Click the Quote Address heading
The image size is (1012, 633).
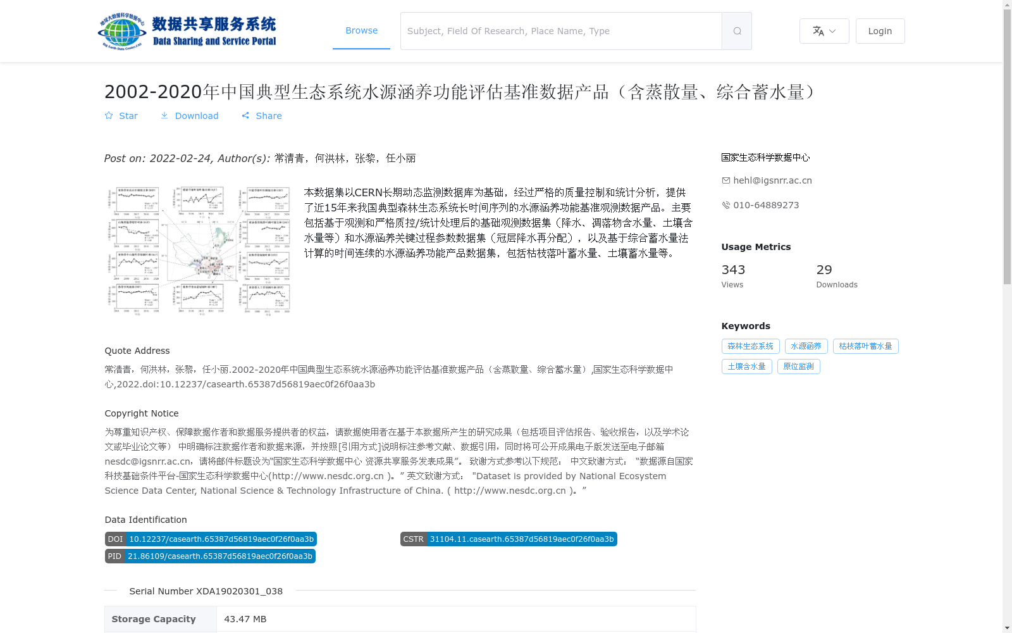pyautogui.click(x=137, y=351)
